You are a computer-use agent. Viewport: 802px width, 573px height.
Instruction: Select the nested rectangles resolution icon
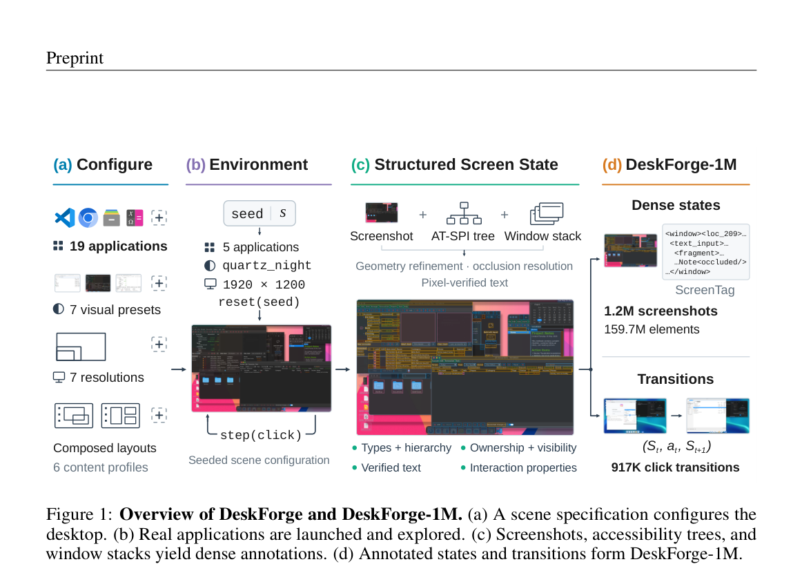coord(81,347)
